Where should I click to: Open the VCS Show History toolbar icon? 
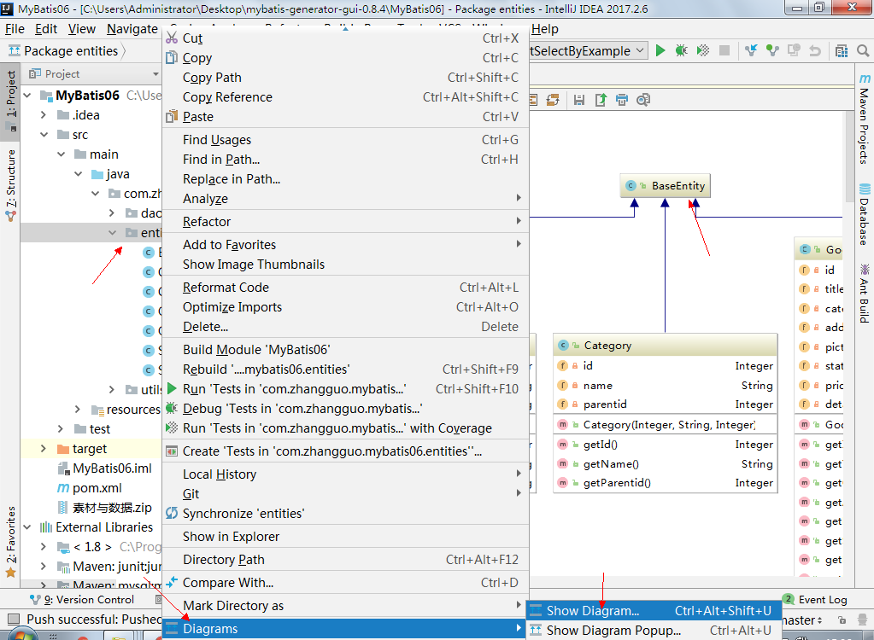(794, 50)
